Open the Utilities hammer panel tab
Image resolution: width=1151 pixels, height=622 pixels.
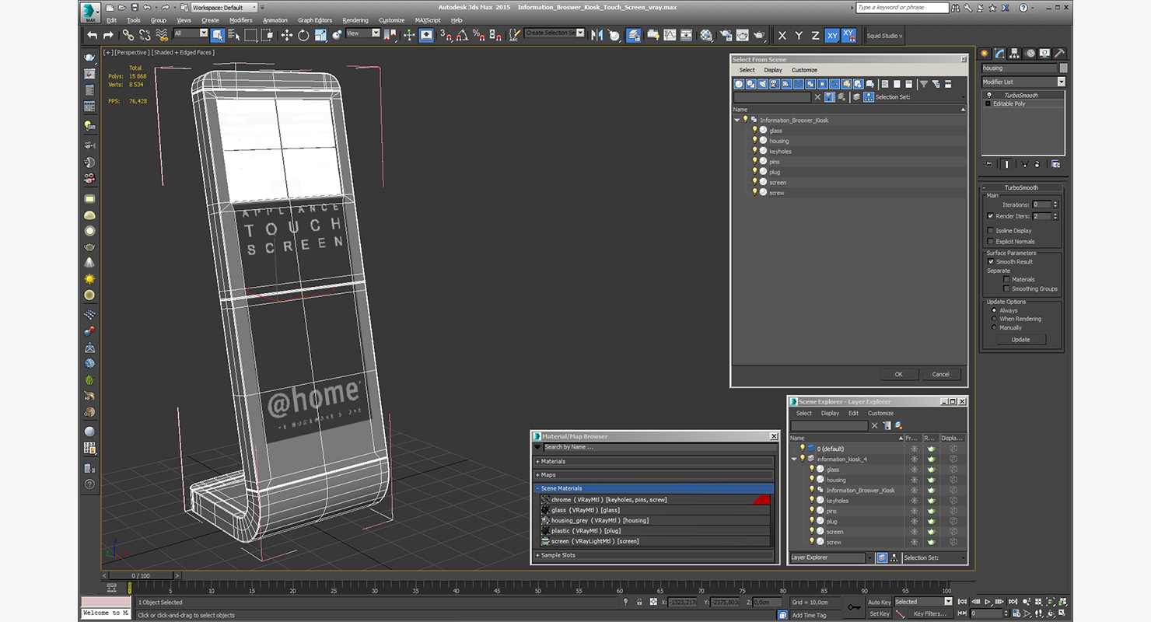pyautogui.click(x=1059, y=53)
